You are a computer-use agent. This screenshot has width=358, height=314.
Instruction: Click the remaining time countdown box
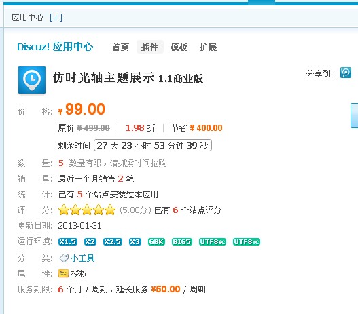153,145
